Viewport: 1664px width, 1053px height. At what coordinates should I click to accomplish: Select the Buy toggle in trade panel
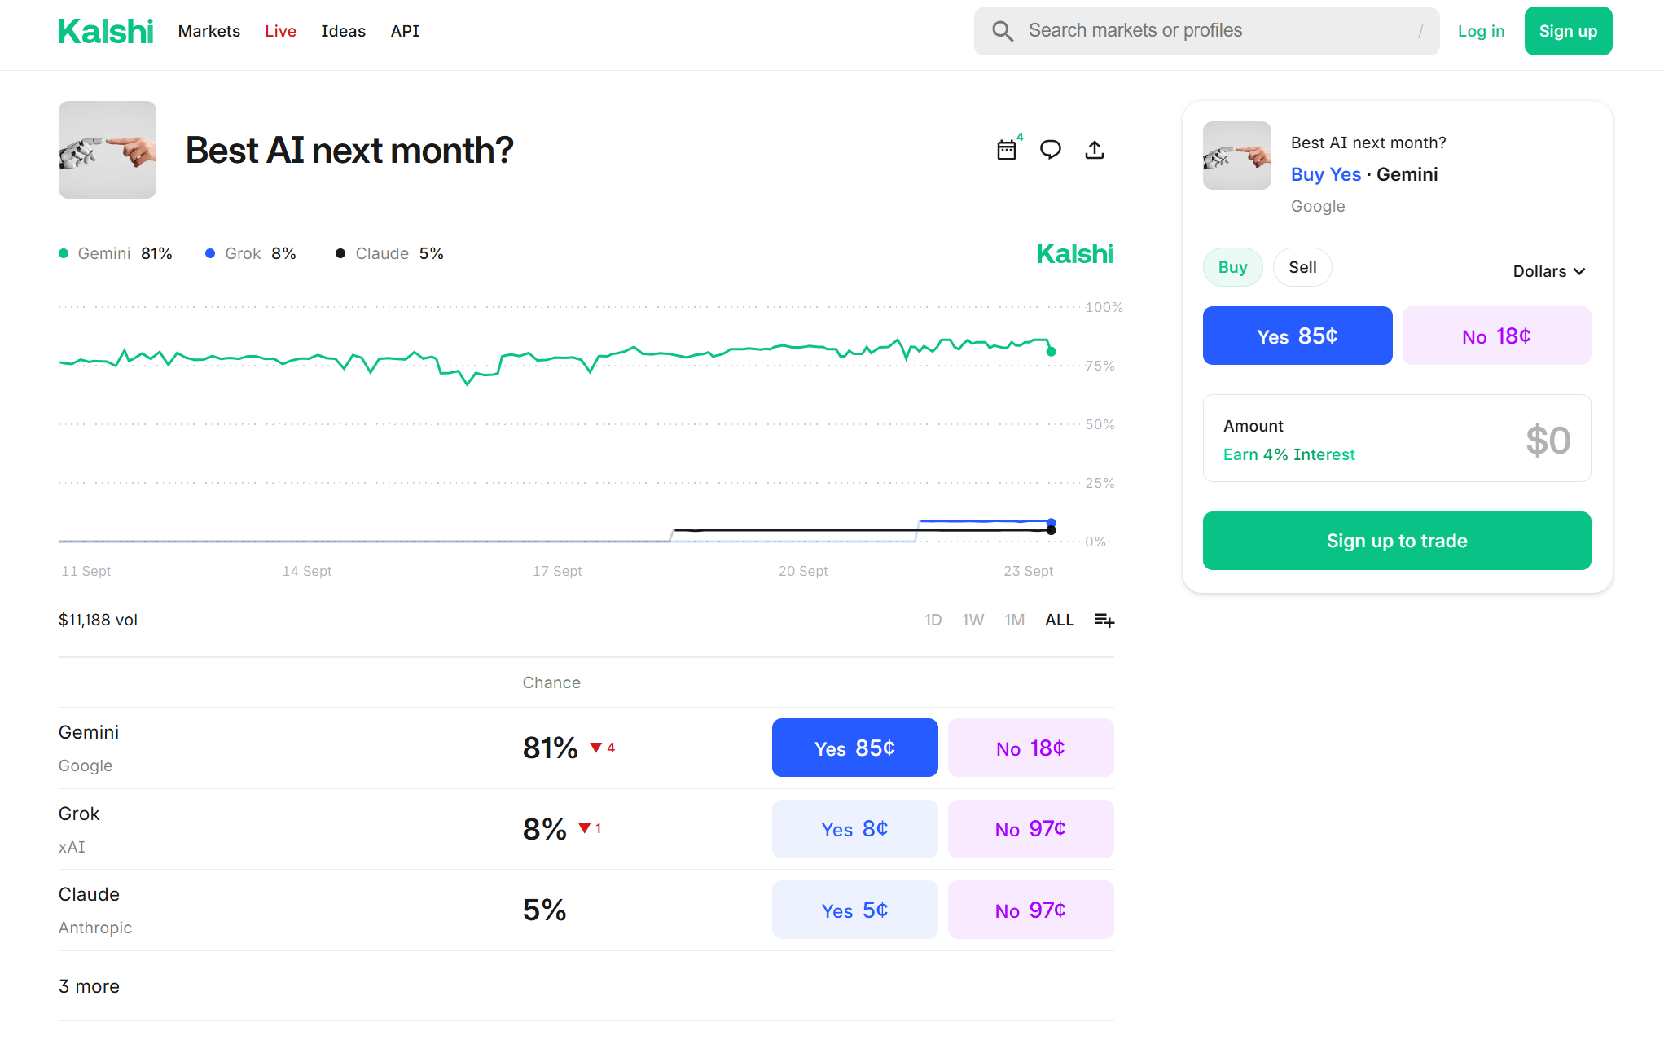(x=1232, y=267)
